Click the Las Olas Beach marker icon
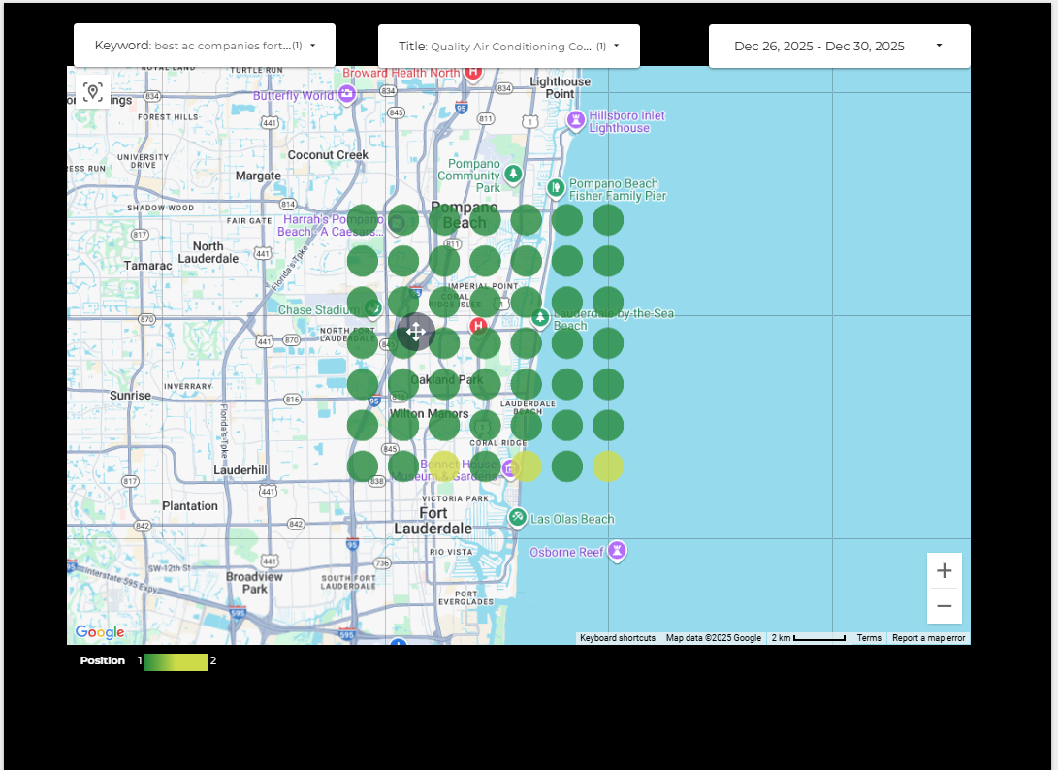Screen dimensions: 1058x770 (518, 517)
